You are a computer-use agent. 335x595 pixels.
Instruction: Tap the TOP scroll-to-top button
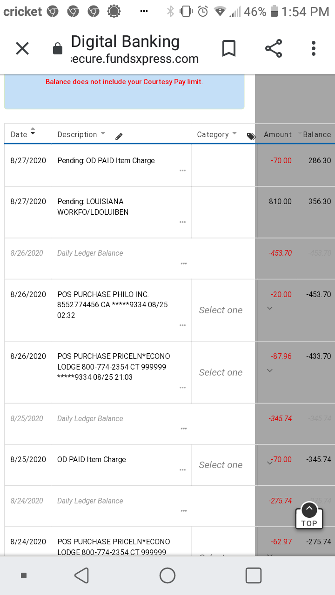309,516
